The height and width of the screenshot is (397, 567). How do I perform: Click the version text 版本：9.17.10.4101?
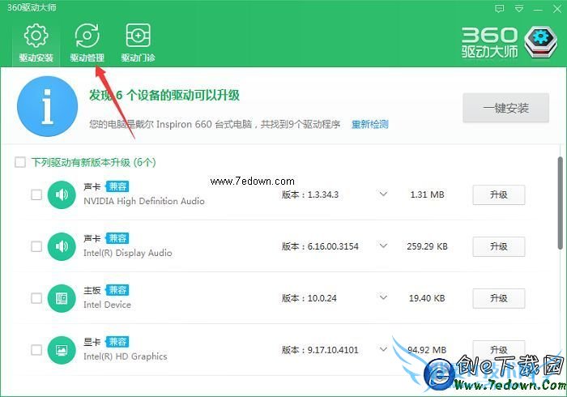pos(320,350)
